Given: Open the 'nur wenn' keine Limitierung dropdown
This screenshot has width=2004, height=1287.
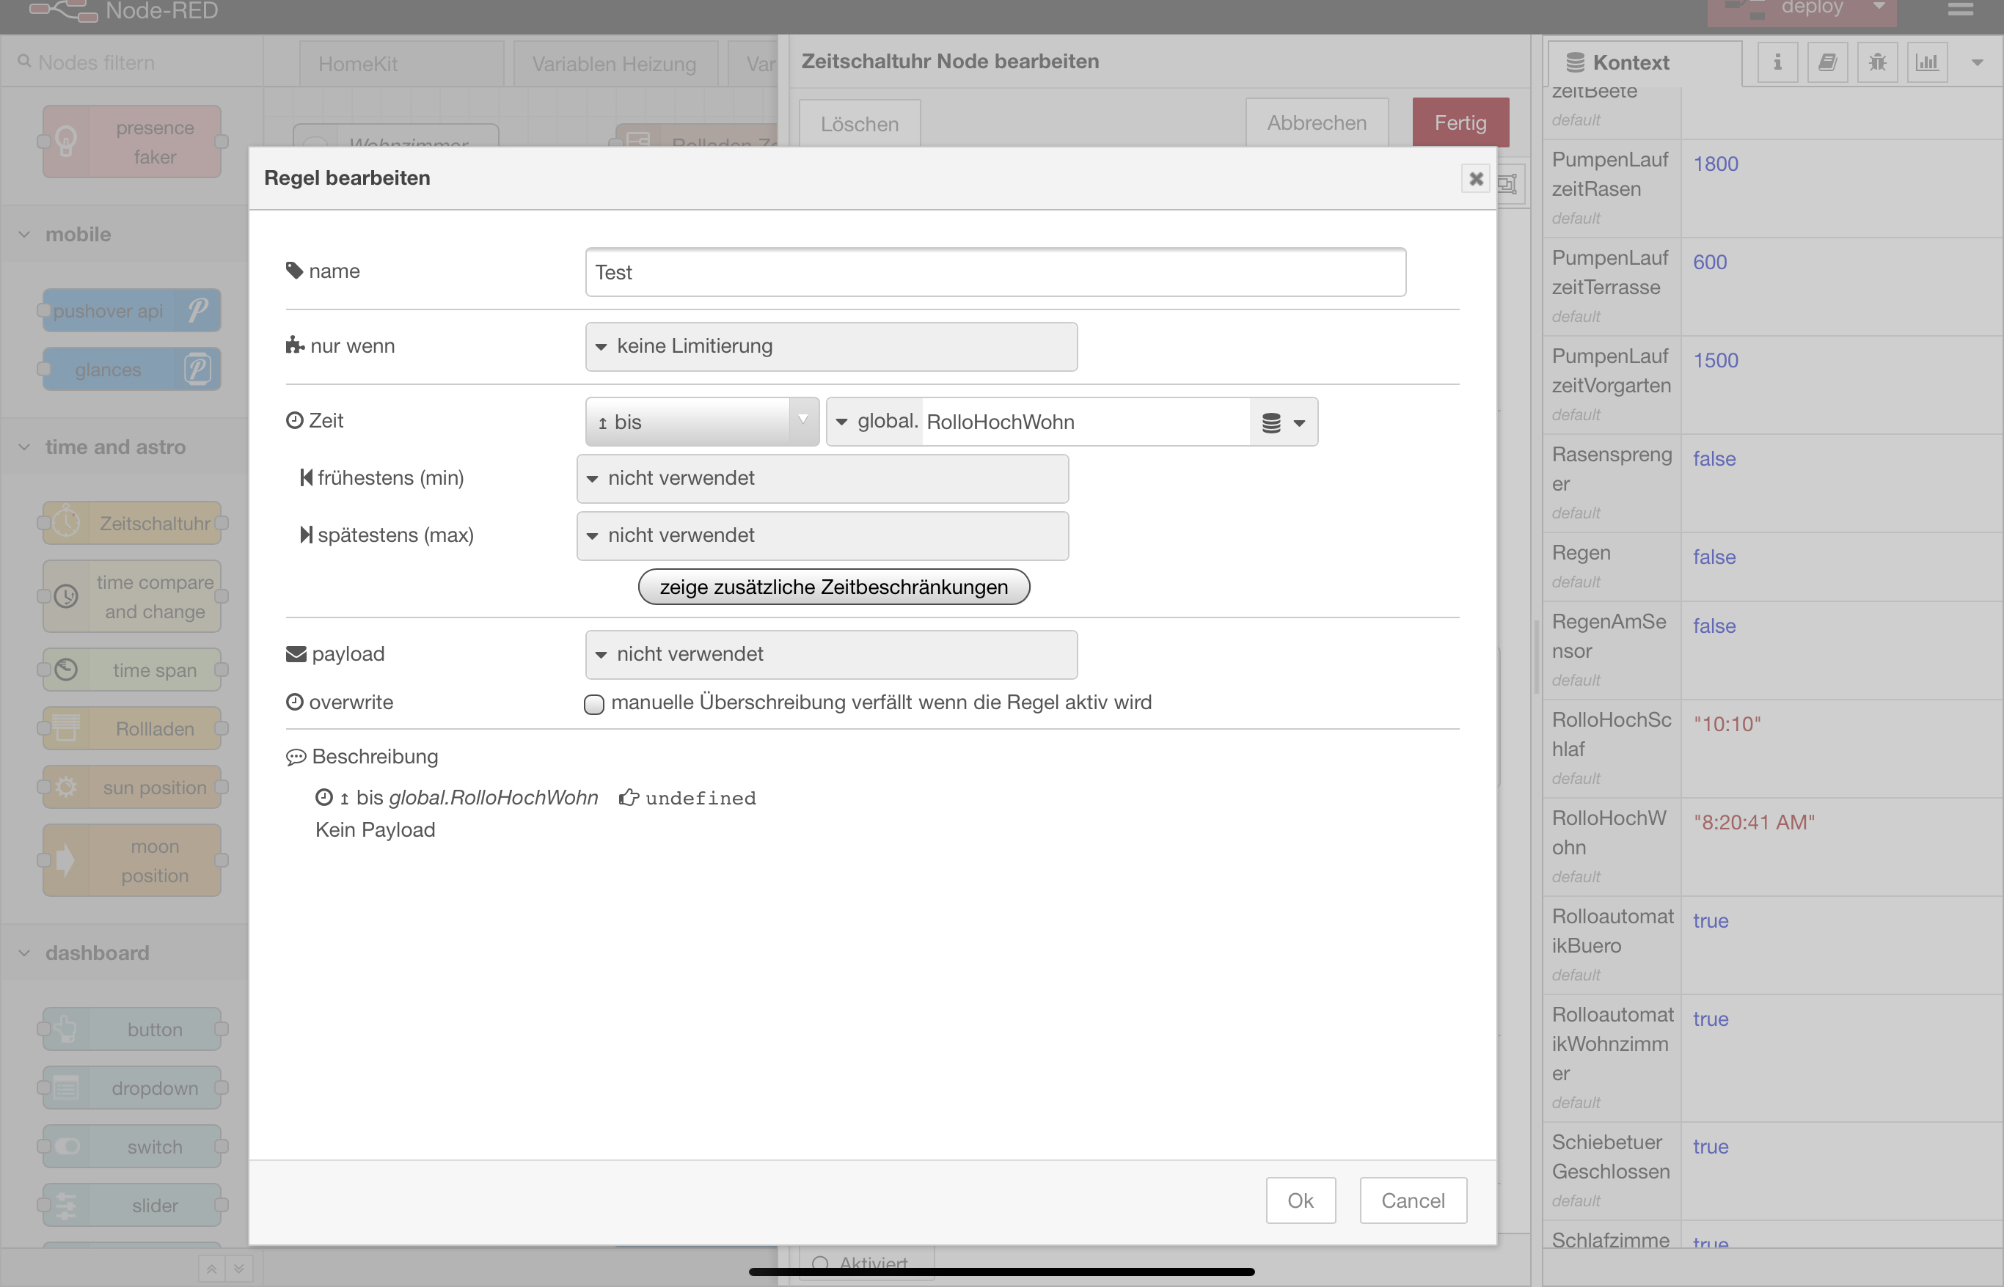Looking at the screenshot, I should (x=830, y=346).
